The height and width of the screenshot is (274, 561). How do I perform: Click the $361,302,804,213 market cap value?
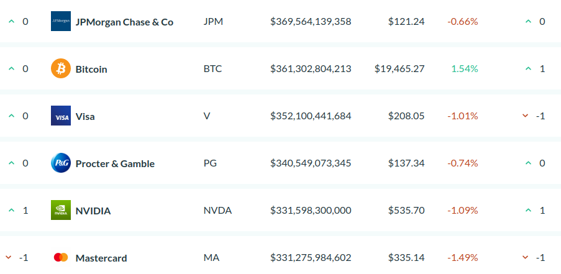tap(311, 69)
